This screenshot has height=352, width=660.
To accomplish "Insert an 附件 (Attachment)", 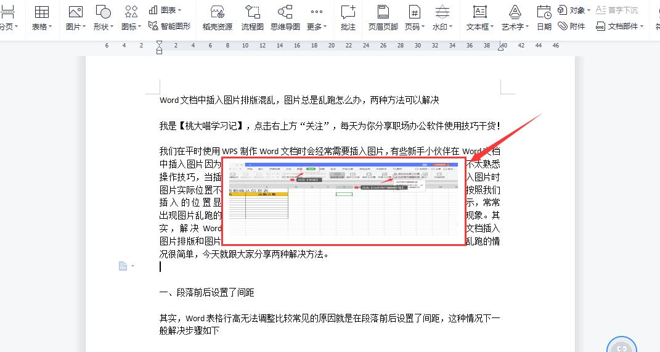I will pos(571,26).
